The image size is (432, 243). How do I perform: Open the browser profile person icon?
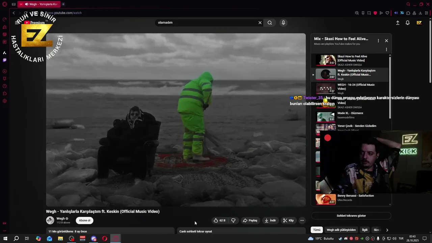(x=414, y=13)
